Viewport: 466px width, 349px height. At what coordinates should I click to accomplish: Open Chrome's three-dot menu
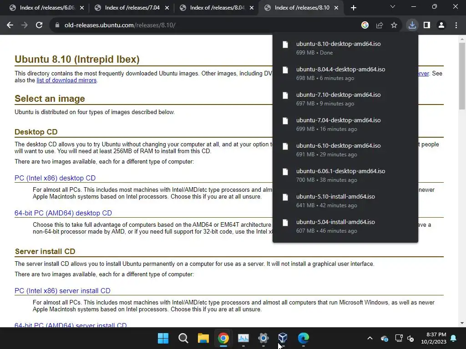456,25
